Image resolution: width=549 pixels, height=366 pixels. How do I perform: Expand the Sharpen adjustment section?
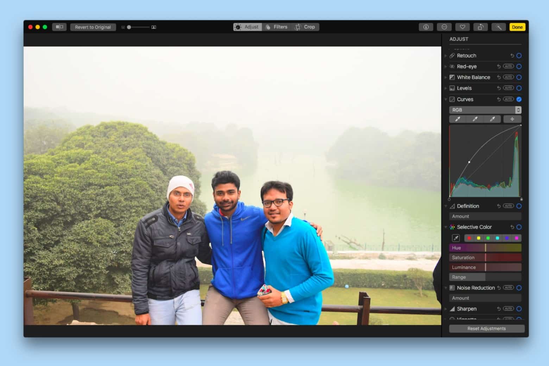click(x=446, y=309)
